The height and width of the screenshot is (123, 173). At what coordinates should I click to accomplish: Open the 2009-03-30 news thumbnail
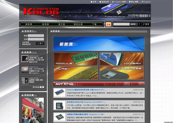(25, 81)
